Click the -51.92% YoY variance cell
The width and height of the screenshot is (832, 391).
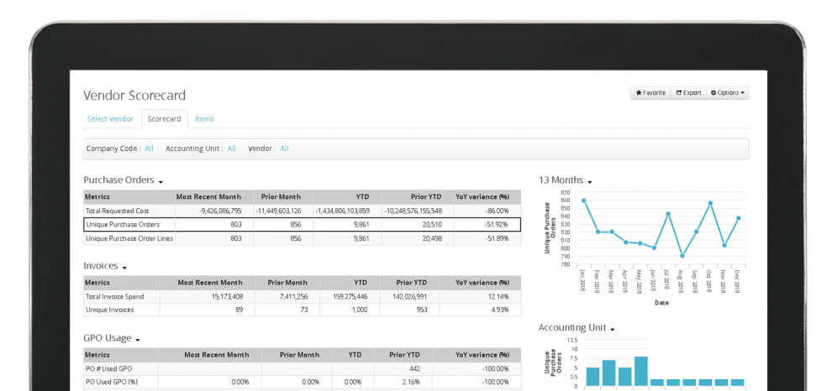click(x=497, y=225)
